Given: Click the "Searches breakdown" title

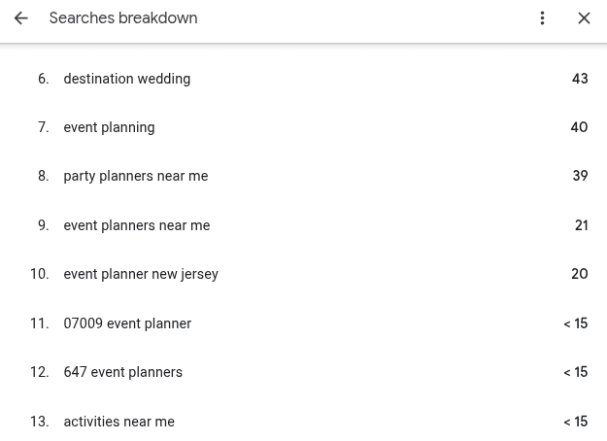Looking at the screenshot, I should (x=123, y=18).
